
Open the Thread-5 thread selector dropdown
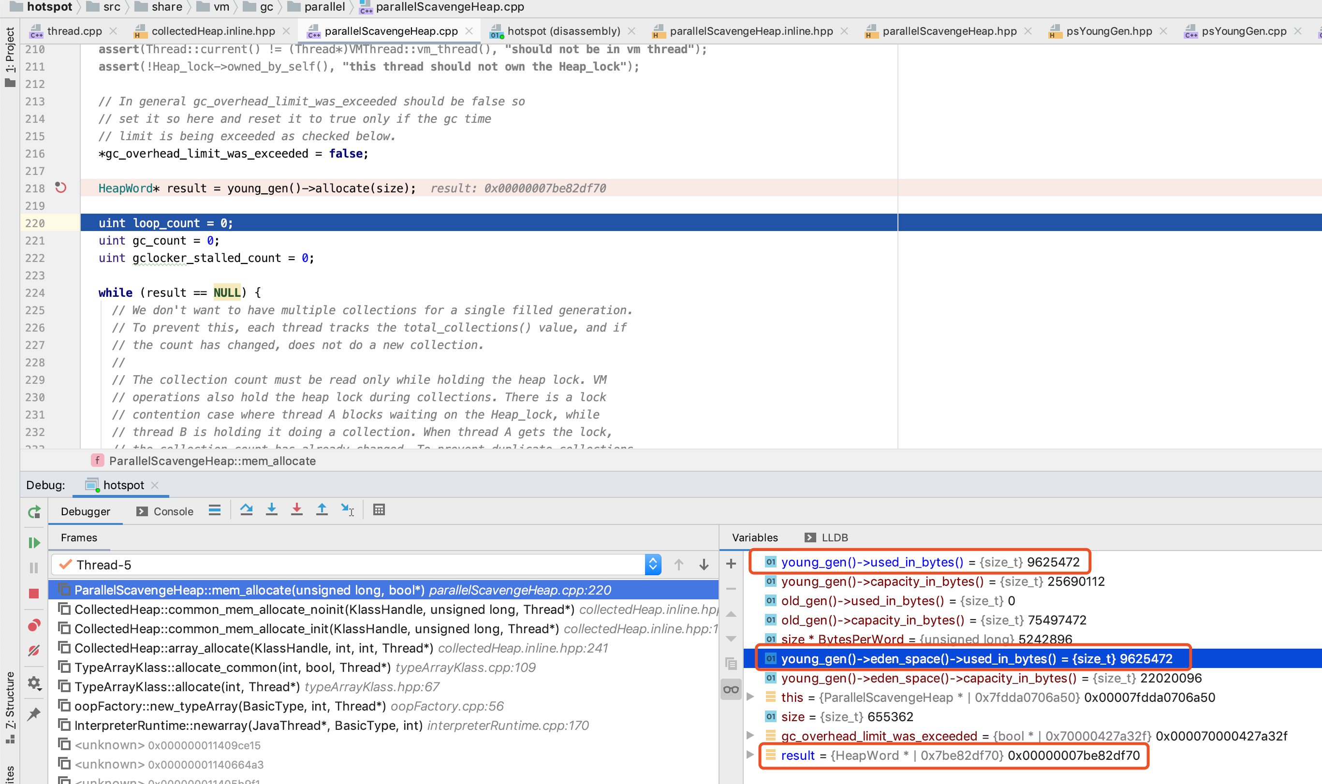click(653, 565)
